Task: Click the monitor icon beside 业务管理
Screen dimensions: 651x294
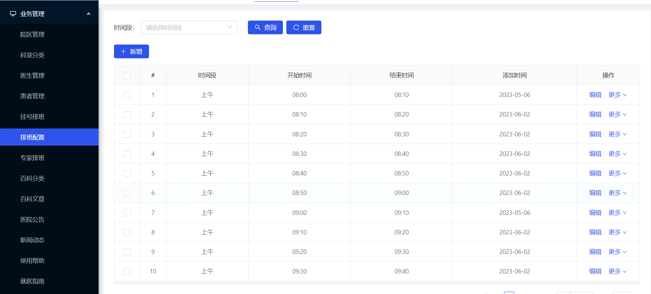Action: (x=13, y=14)
